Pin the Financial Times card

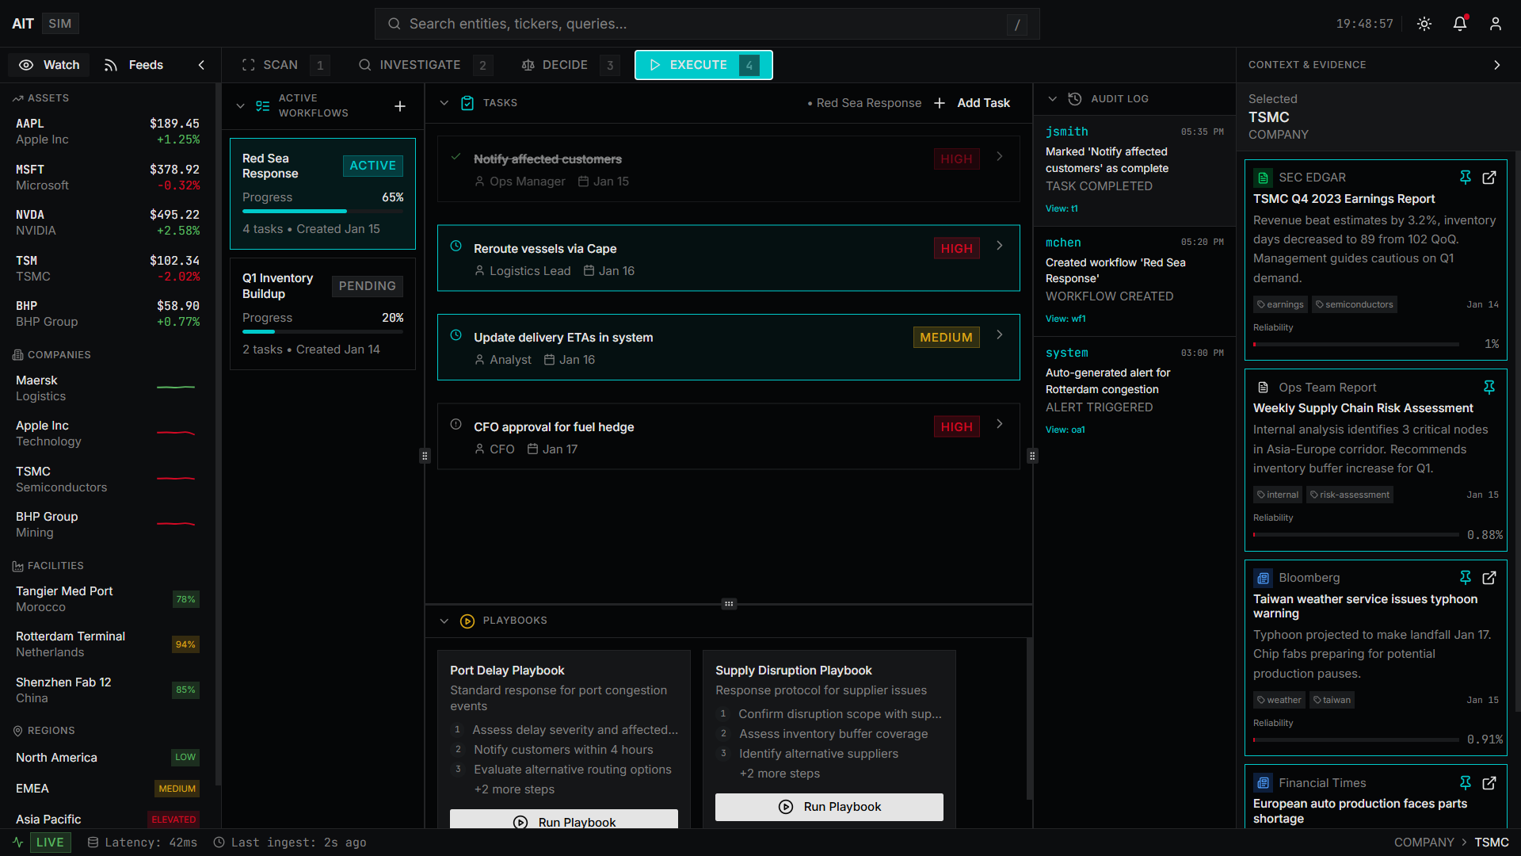(1466, 783)
